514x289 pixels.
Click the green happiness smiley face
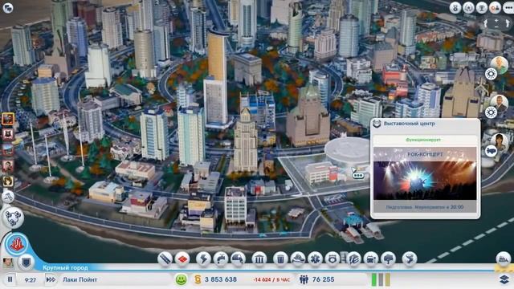click(181, 279)
